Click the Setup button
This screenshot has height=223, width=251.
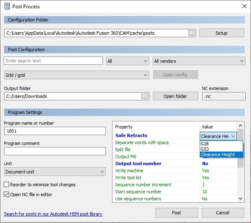(x=221, y=33)
